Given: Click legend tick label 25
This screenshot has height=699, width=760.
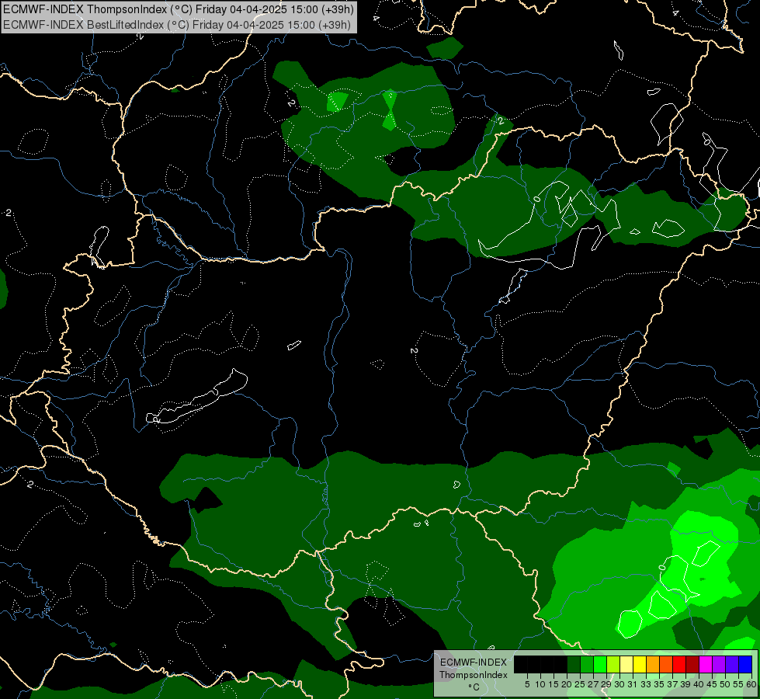Looking at the screenshot, I should pyautogui.click(x=580, y=684).
